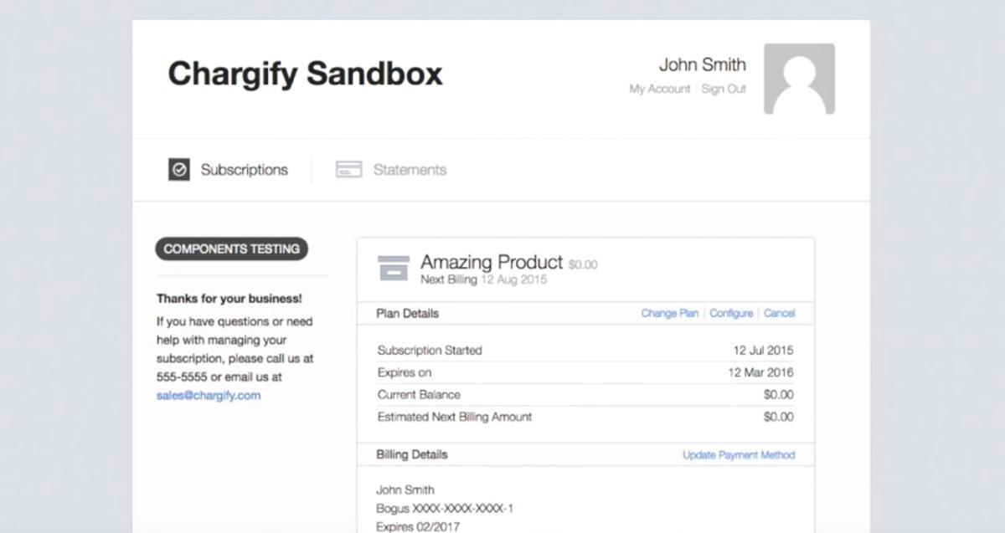Click the user avatar placeholder image
The width and height of the screenshot is (1005, 533).
(x=799, y=79)
